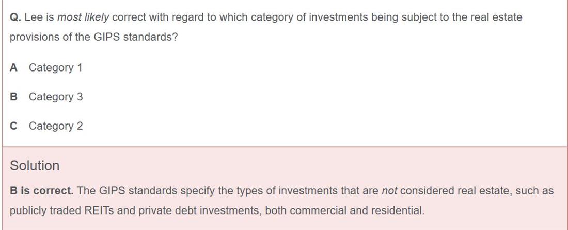Select answer option A Category 1
The image size is (568, 230).
click(x=46, y=67)
